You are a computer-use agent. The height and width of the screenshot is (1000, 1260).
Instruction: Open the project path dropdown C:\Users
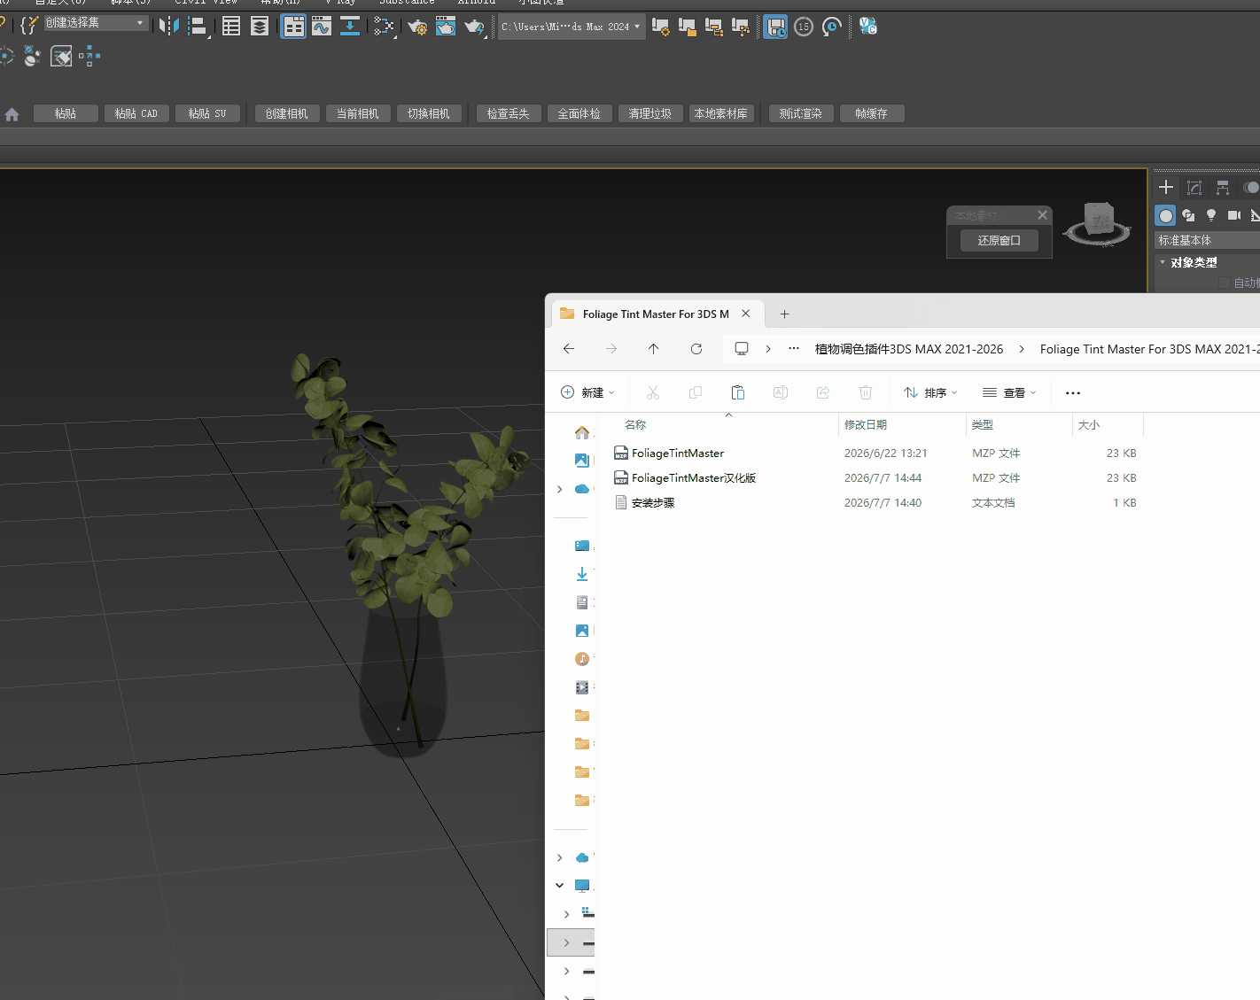[x=570, y=27]
